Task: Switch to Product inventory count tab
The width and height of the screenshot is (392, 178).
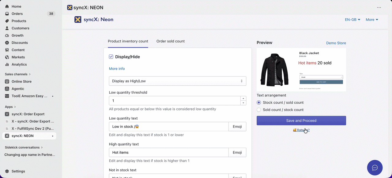Action: (128, 41)
